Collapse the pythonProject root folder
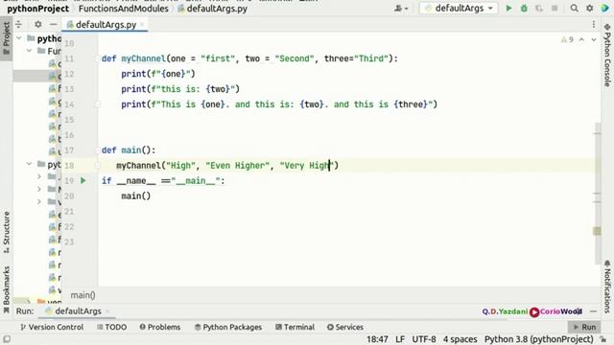This screenshot has height=345, width=614. [19, 38]
